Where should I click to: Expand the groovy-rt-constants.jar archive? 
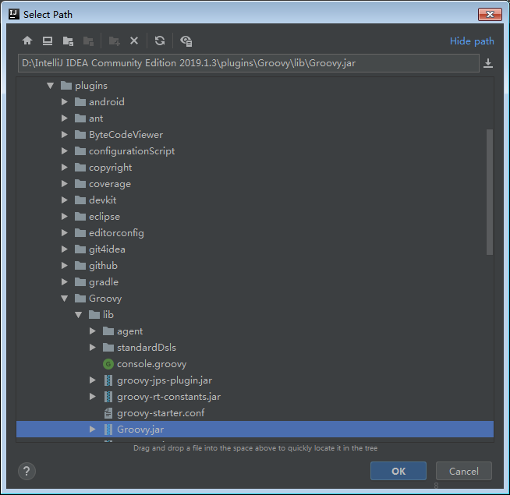click(x=92, y=397)
